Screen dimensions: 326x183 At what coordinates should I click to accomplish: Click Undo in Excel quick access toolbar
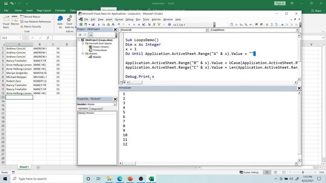coord(12,4)
